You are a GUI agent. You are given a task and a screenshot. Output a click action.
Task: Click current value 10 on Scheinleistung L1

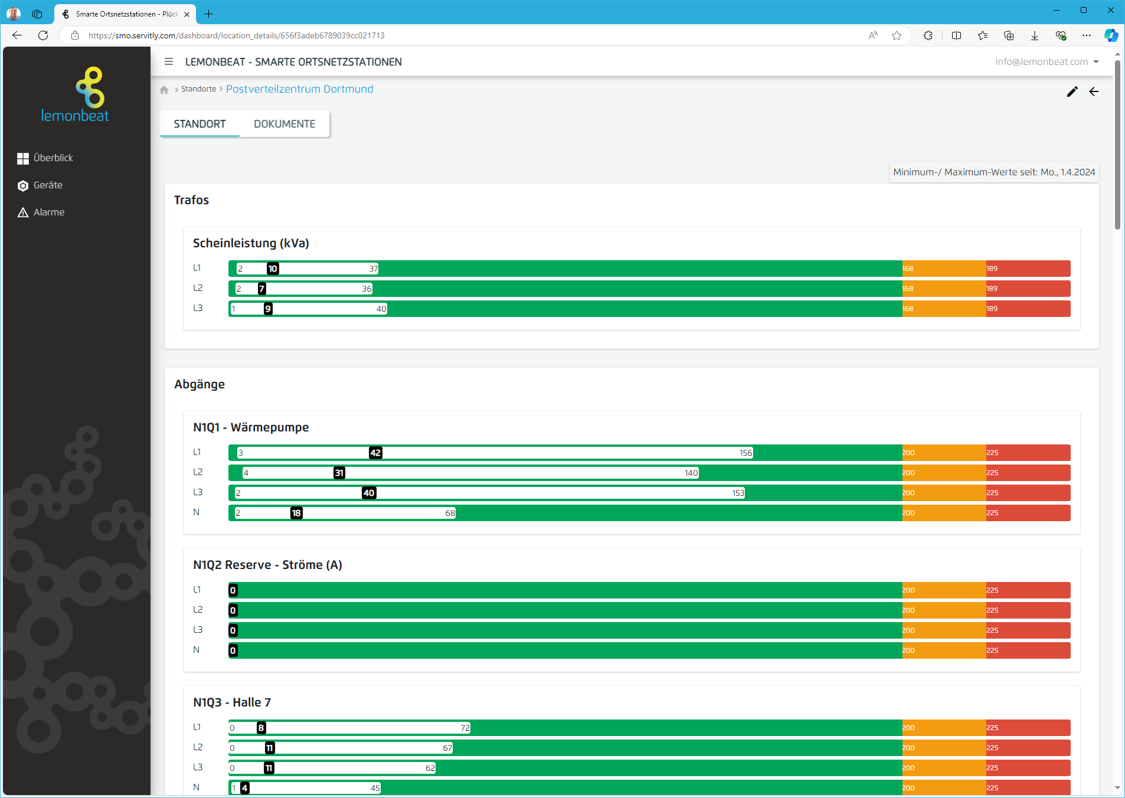tap(273, 269)
